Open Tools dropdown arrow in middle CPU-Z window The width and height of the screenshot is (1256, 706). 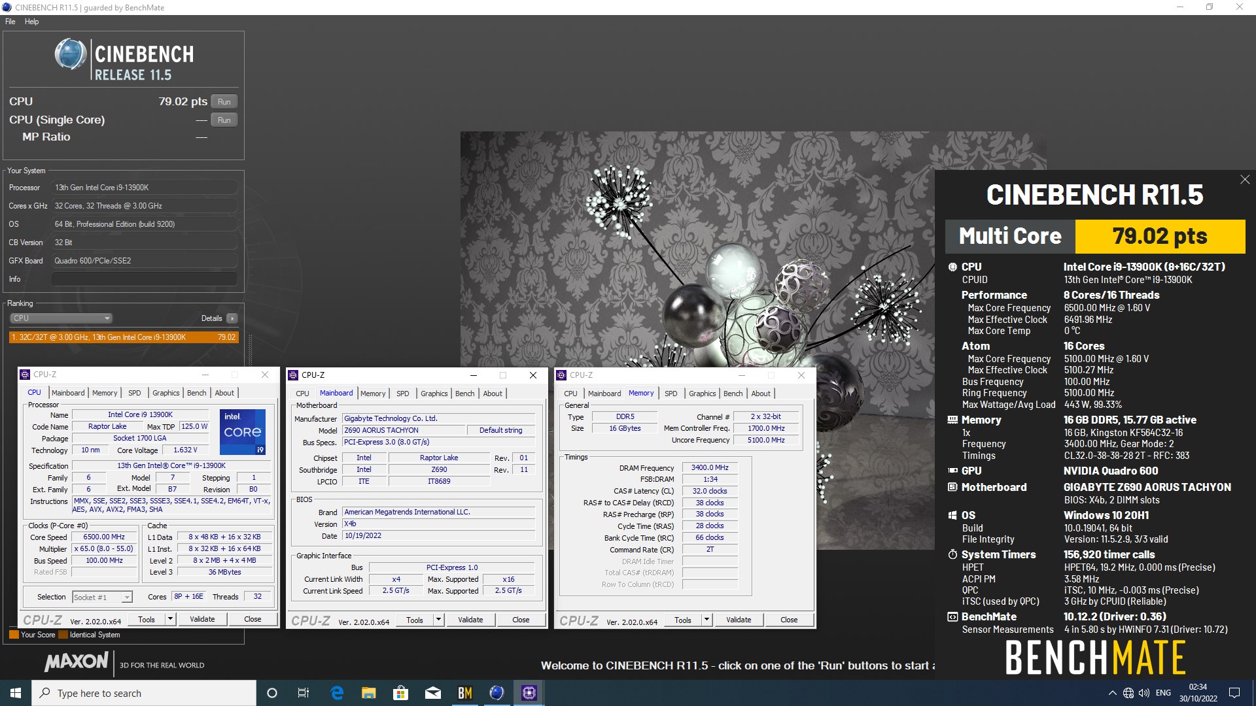[x=438, y=620]
